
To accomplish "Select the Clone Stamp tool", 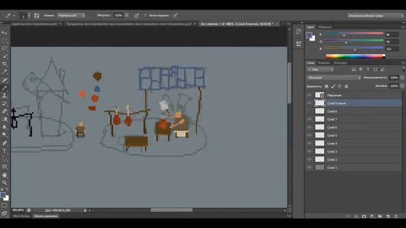I will click(4, 96).
